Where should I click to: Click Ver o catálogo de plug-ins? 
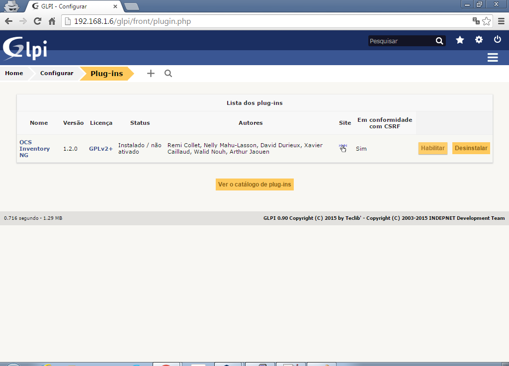pos(254,184)
